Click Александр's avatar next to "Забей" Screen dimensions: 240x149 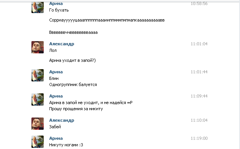38,124
